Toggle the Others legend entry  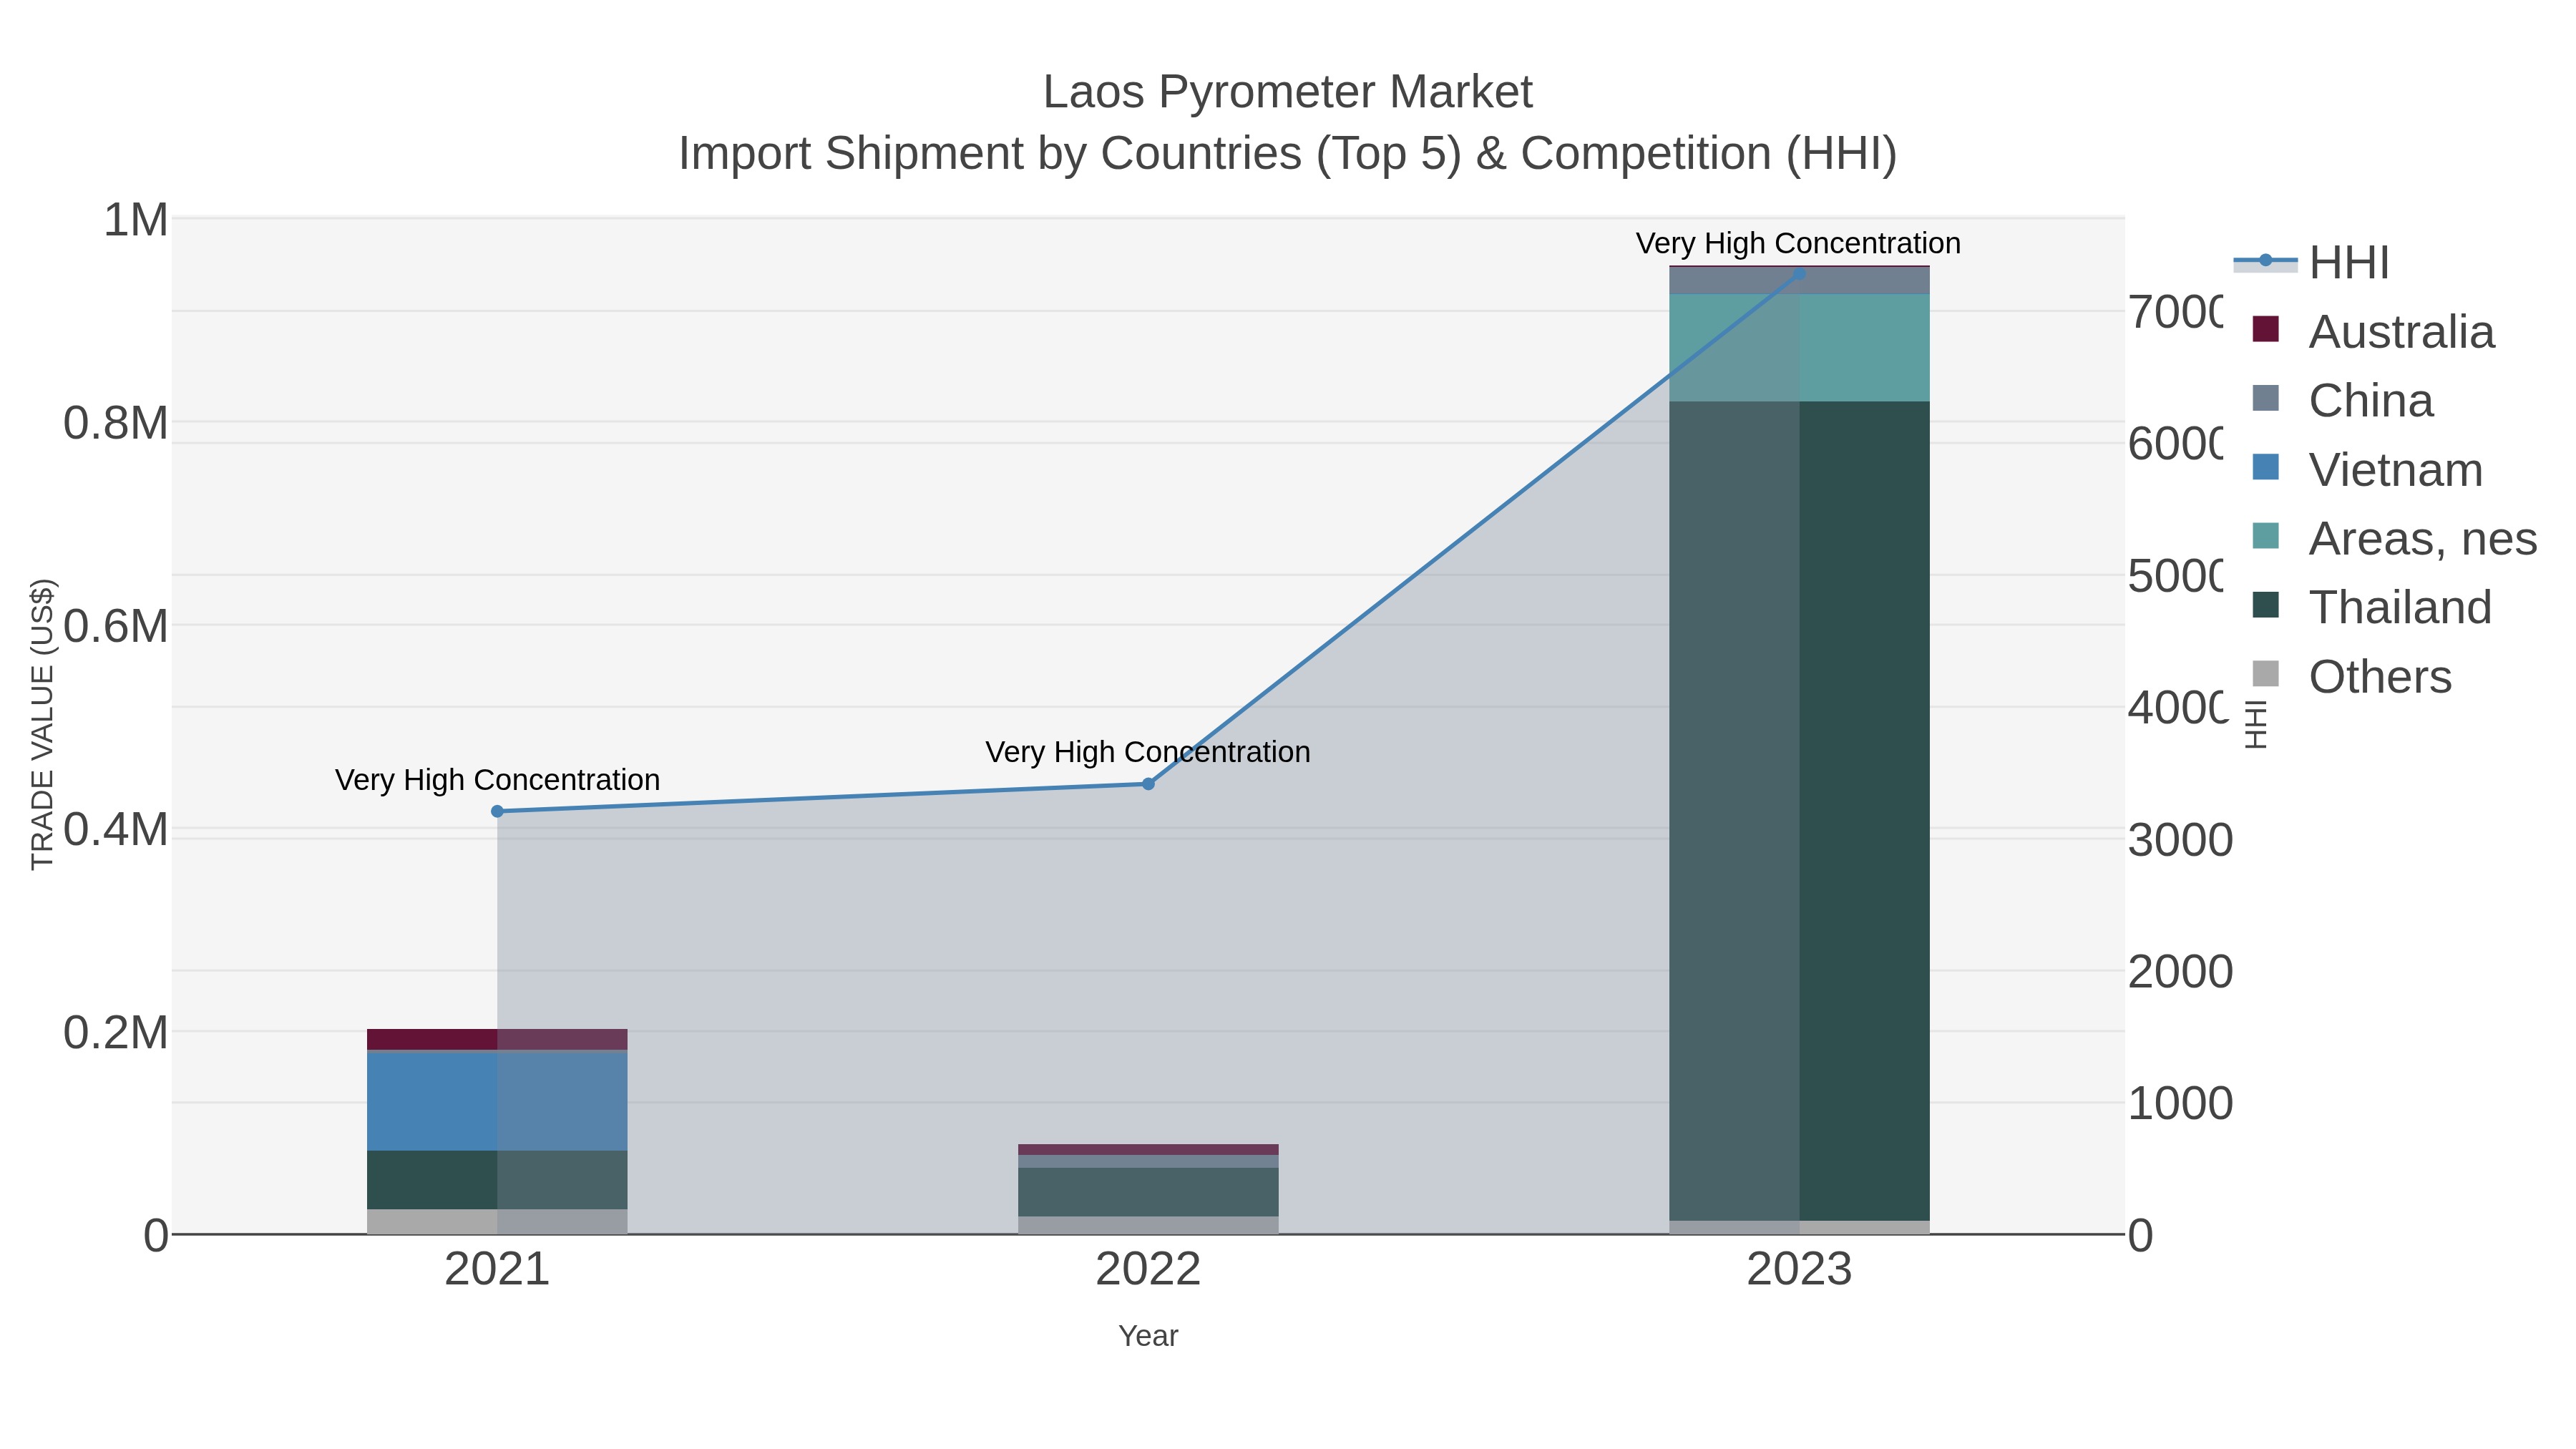coord(2352,677)
